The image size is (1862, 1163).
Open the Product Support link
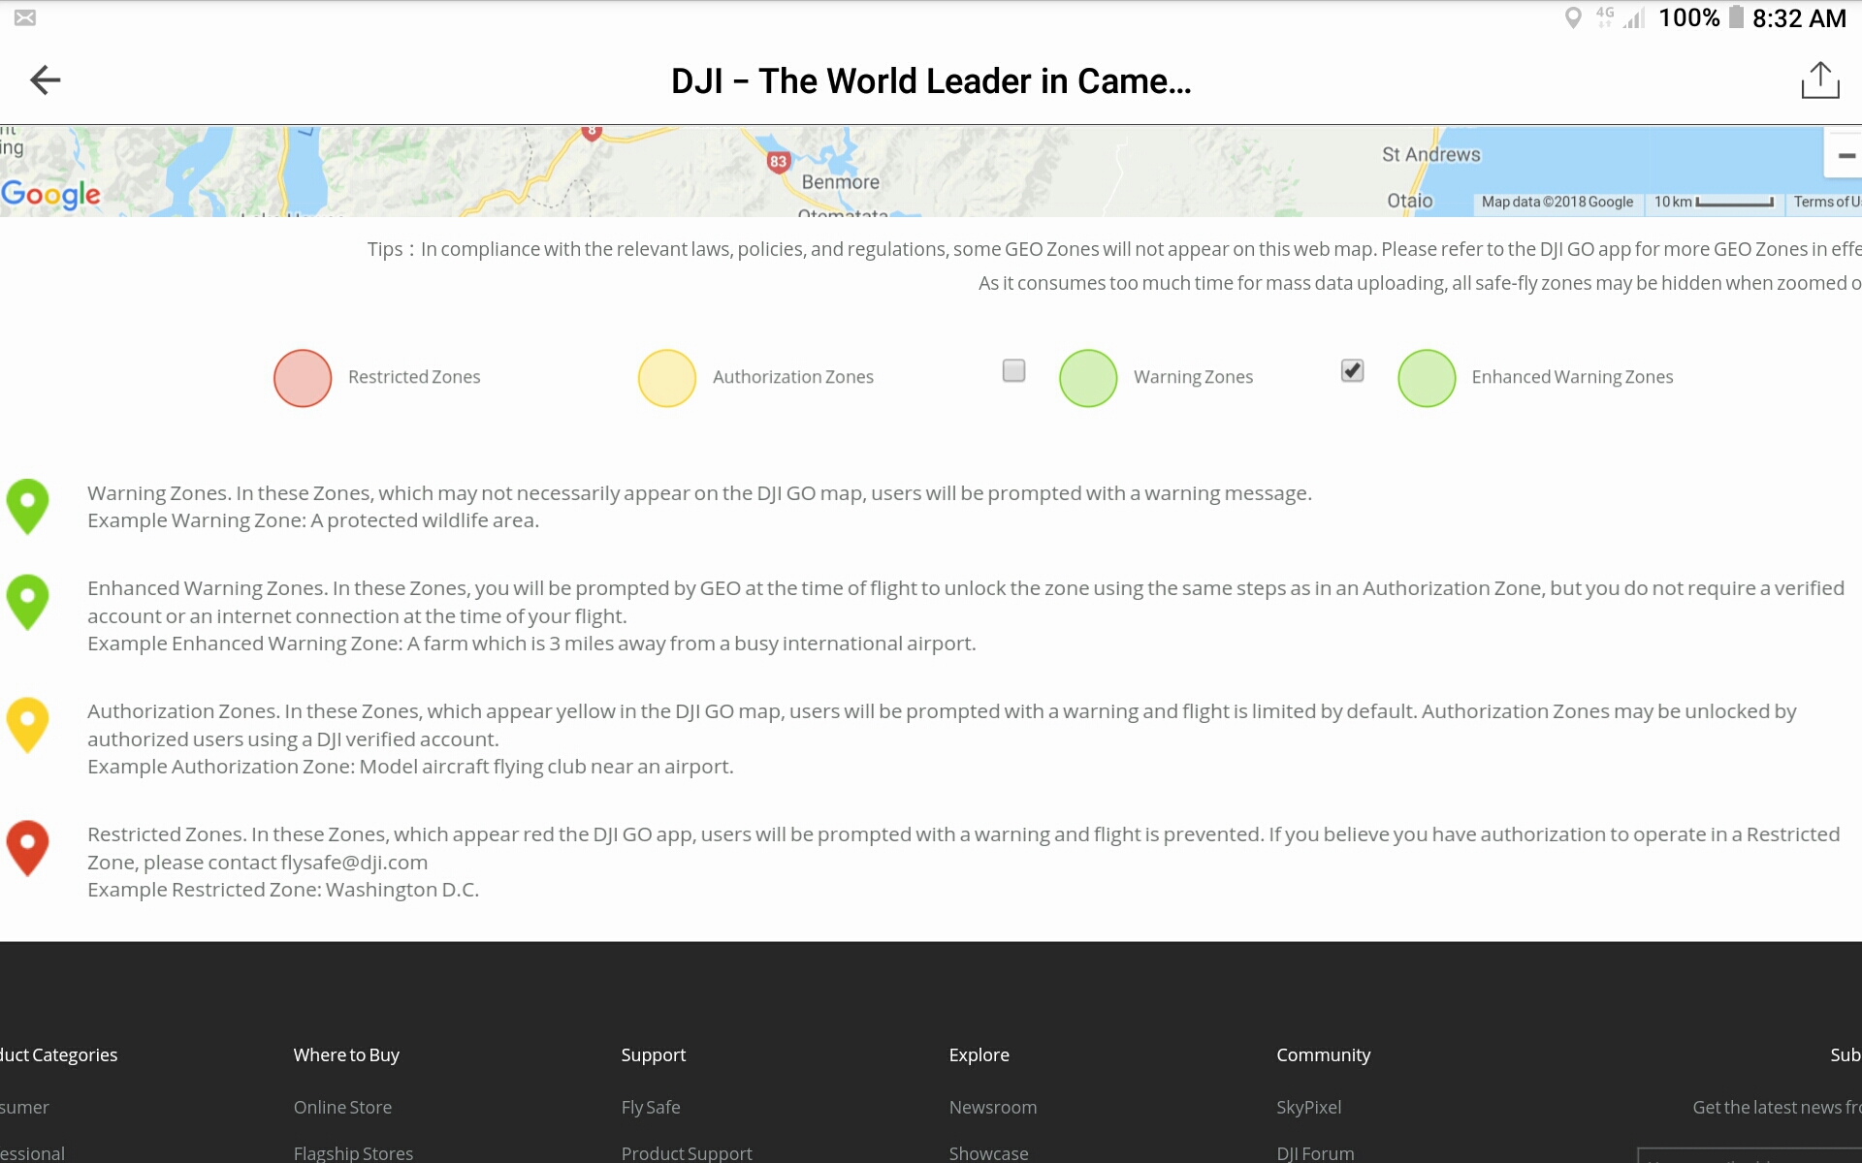coord(687,1153)
